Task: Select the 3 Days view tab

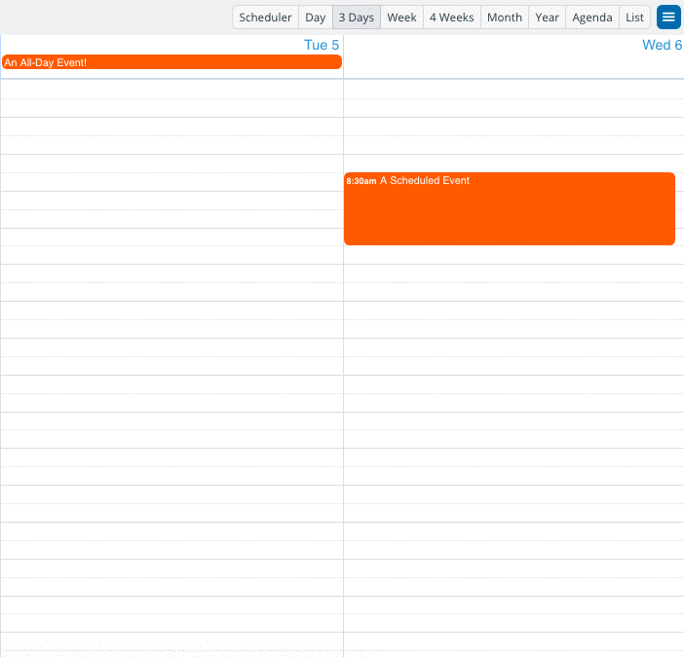Action: [x=357, y=17]
